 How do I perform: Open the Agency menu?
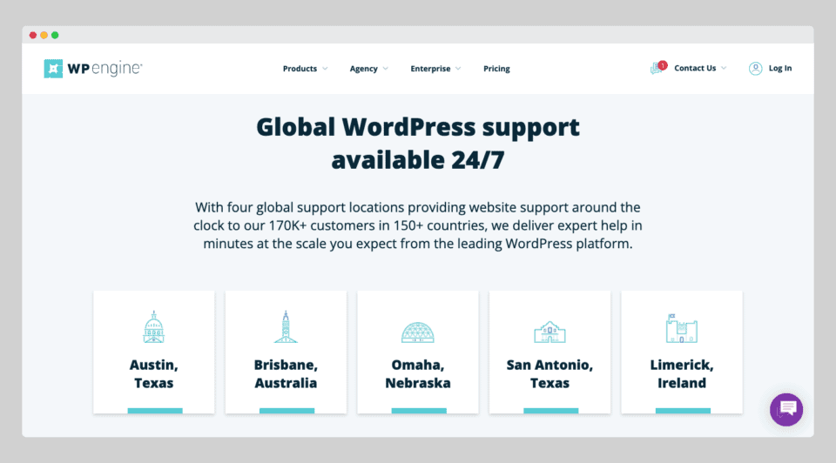click(364, 69)
